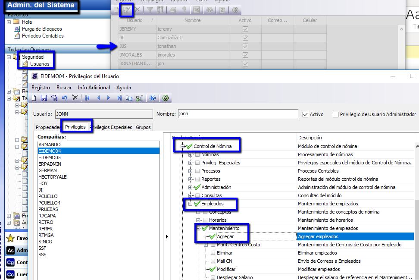Sort the background grid by the Usuario column
The width and height of the screenshot is (419, 280).
138,20
